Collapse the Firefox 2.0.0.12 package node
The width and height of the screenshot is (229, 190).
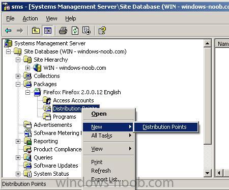[27, 92]
